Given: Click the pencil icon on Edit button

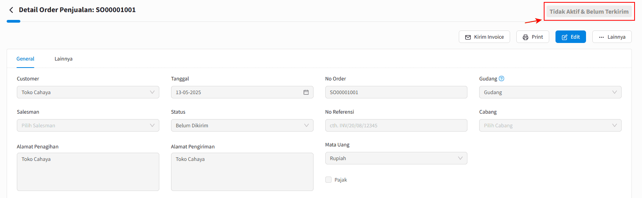Looking at the screenshot, I should pyautogui.click(x=564, y=37).
